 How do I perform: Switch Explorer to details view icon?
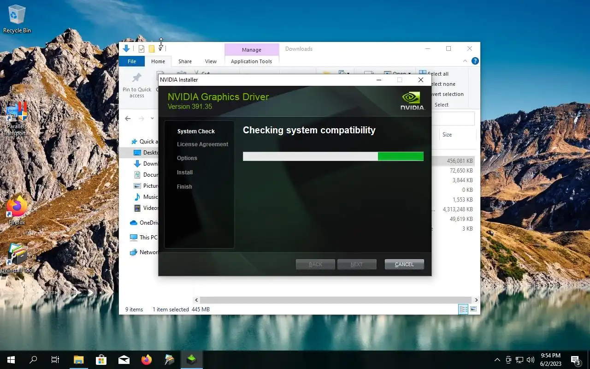point(463,309)
